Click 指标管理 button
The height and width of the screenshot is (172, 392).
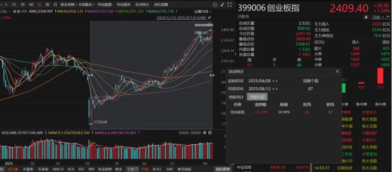point(223,169)
